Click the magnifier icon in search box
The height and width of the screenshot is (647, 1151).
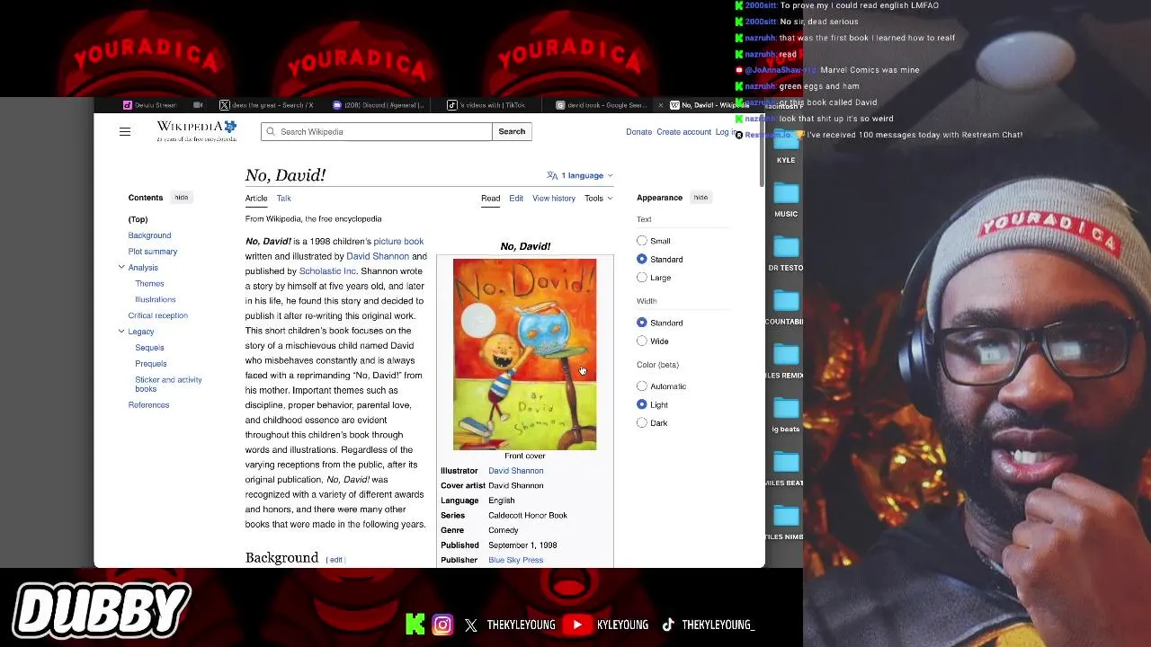(270, 131)
